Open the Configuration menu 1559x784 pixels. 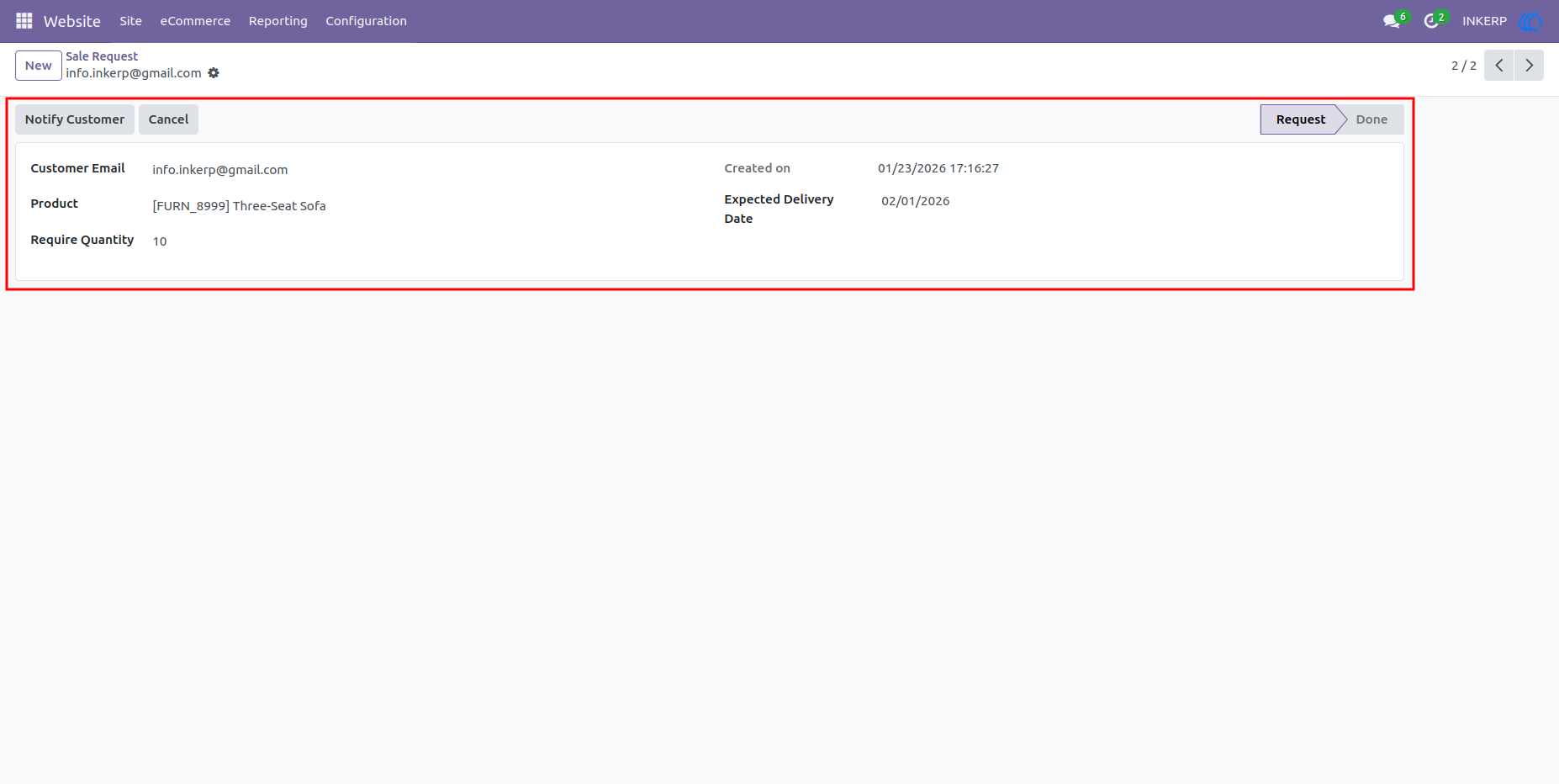(367, 21)
